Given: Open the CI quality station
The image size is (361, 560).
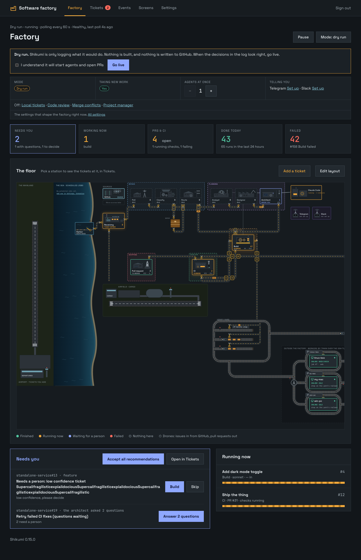Looking at the screenshot, I should point(203,267).
